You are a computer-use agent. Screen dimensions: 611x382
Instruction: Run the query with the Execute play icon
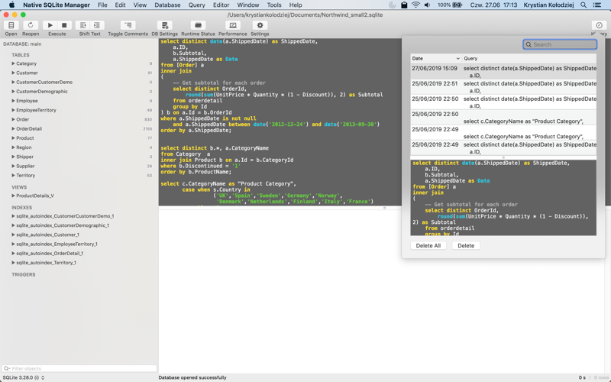[x=50, y=26]
